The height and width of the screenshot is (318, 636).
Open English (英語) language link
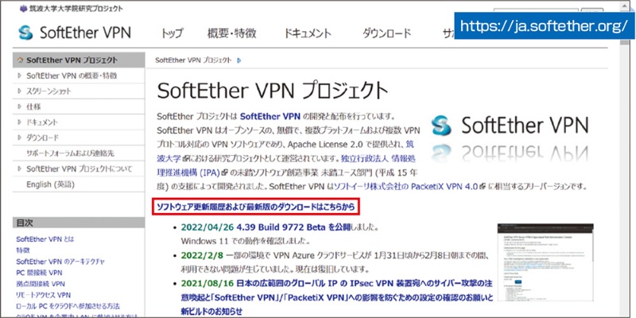[x=50, y=184]
